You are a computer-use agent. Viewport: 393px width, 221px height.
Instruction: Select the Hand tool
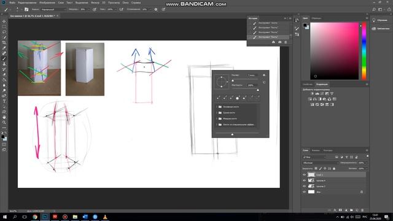(4, 117)
